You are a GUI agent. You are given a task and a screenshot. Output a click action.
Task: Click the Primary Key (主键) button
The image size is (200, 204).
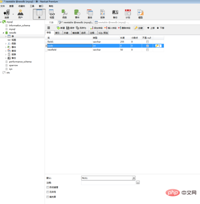pos(139,28)
